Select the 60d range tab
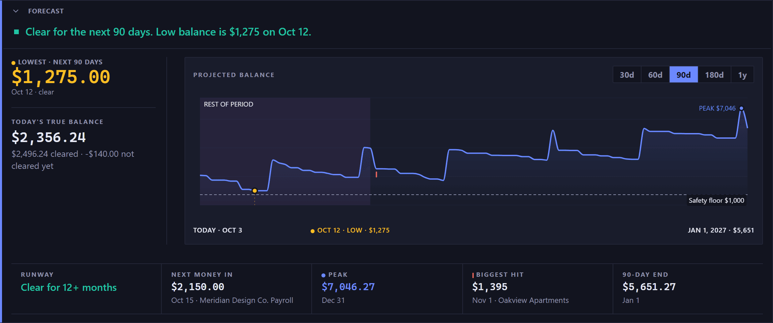The width and height of the screenshot is (773, 323). (x=655, y=75)
